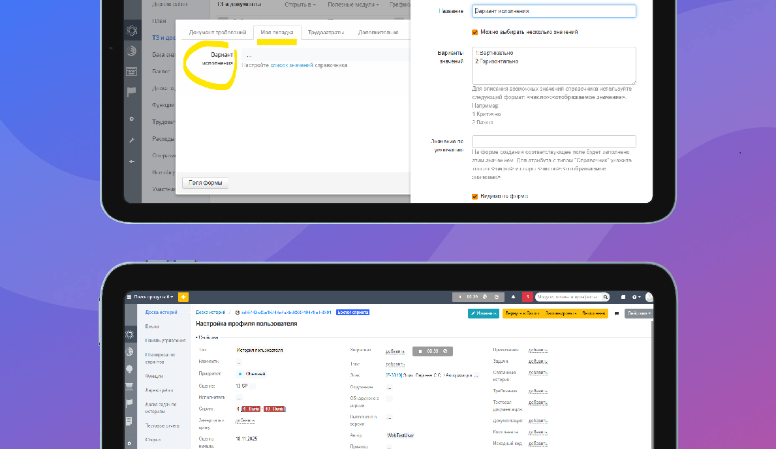The image size is (776, 449).
Task: Switch to the 'Трудозатраты' tab
Action: [326, 32]
